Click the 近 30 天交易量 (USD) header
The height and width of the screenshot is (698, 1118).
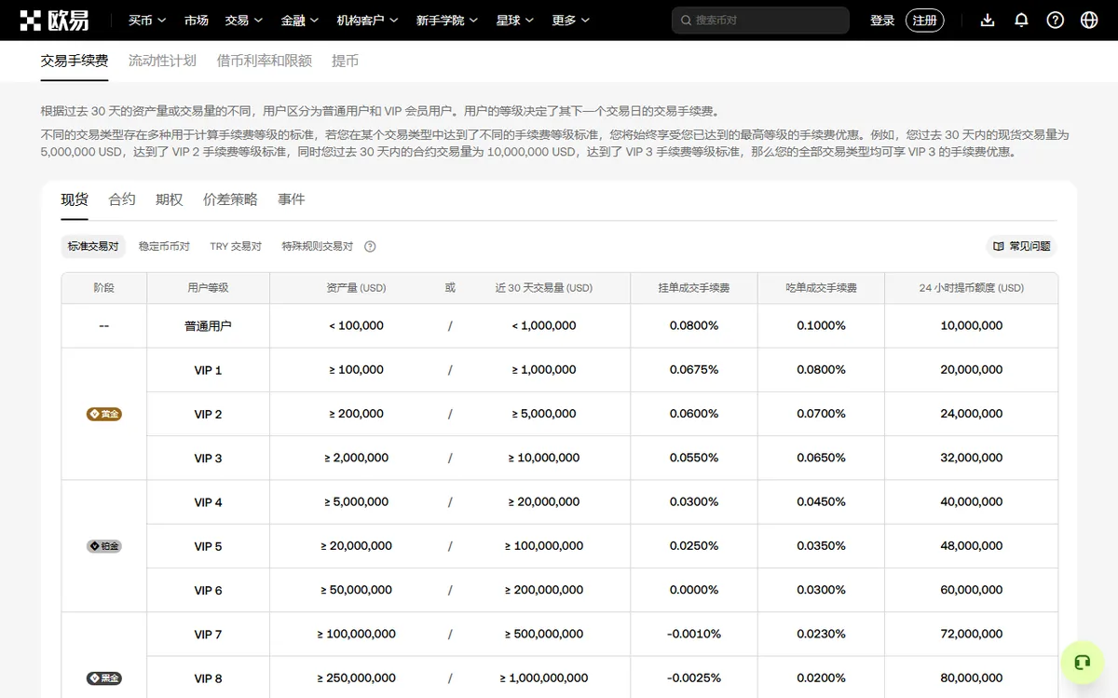point(543,288)
